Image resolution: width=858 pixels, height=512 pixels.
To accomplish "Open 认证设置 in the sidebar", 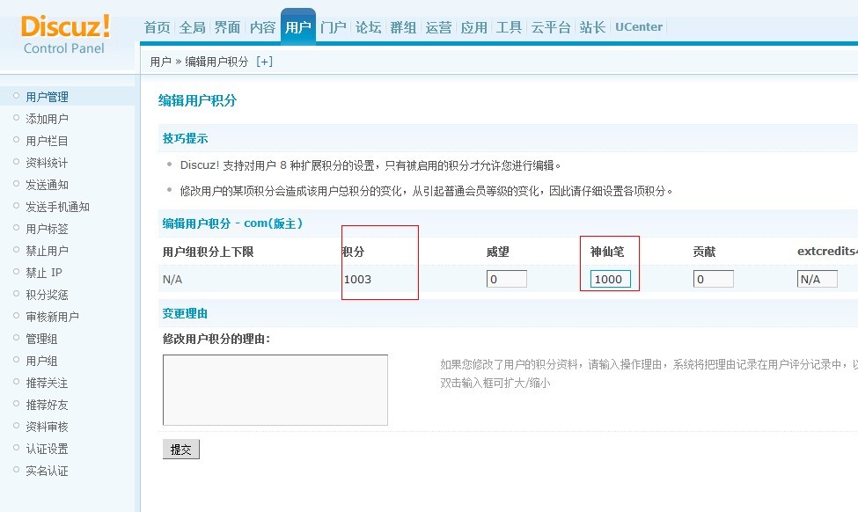I will pyautogui.click(x=47, y=449).
